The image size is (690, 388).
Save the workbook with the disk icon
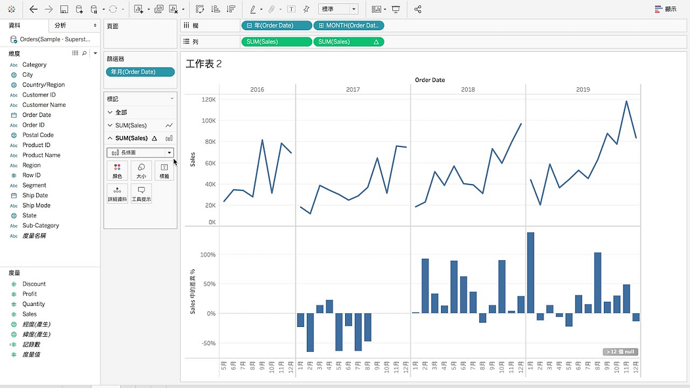coord(64,9)
